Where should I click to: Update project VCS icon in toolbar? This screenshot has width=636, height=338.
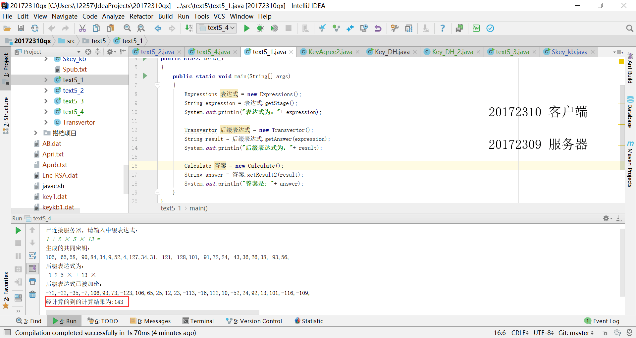click(x=322, y=28)
